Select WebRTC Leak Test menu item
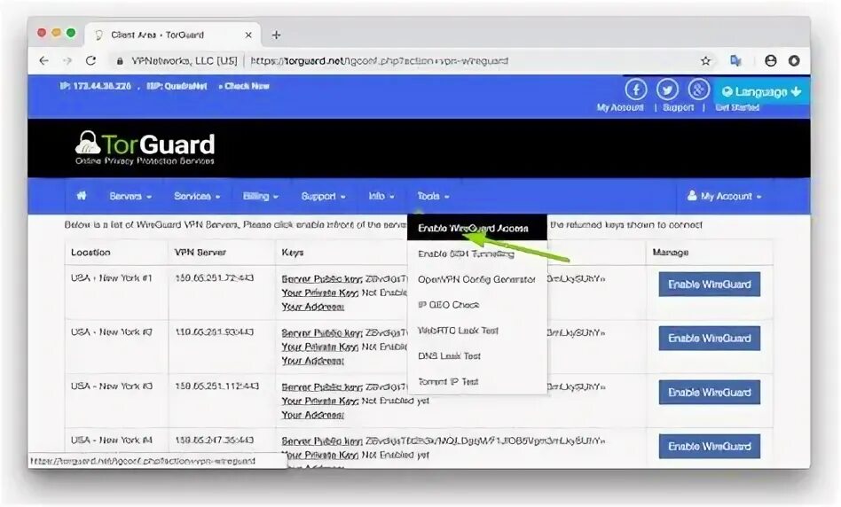841x507 pixels. (x=476, y=331)
